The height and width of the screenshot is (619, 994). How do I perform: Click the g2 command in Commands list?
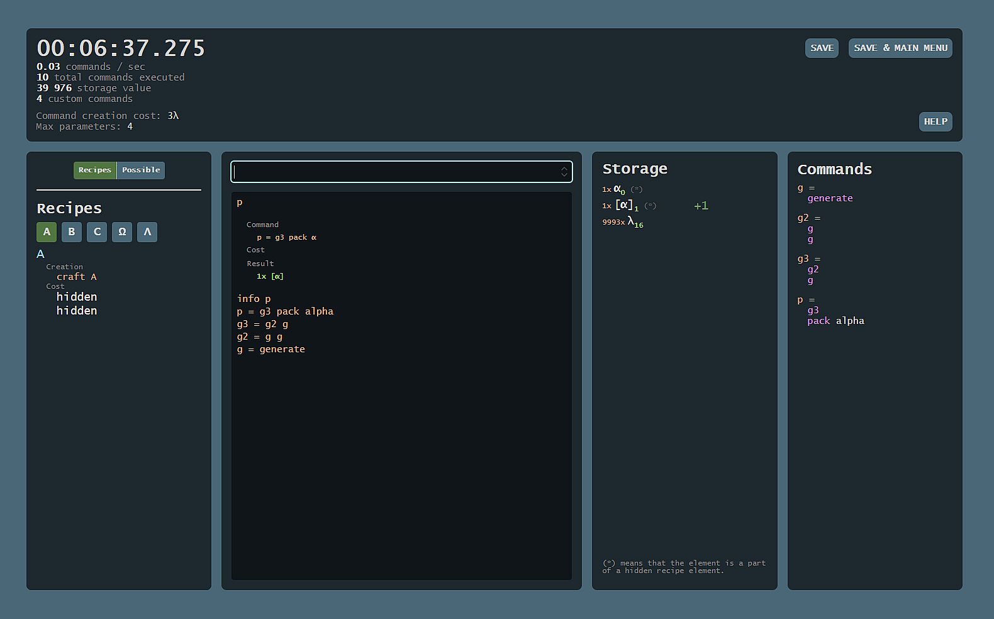(x=803, y=218)
